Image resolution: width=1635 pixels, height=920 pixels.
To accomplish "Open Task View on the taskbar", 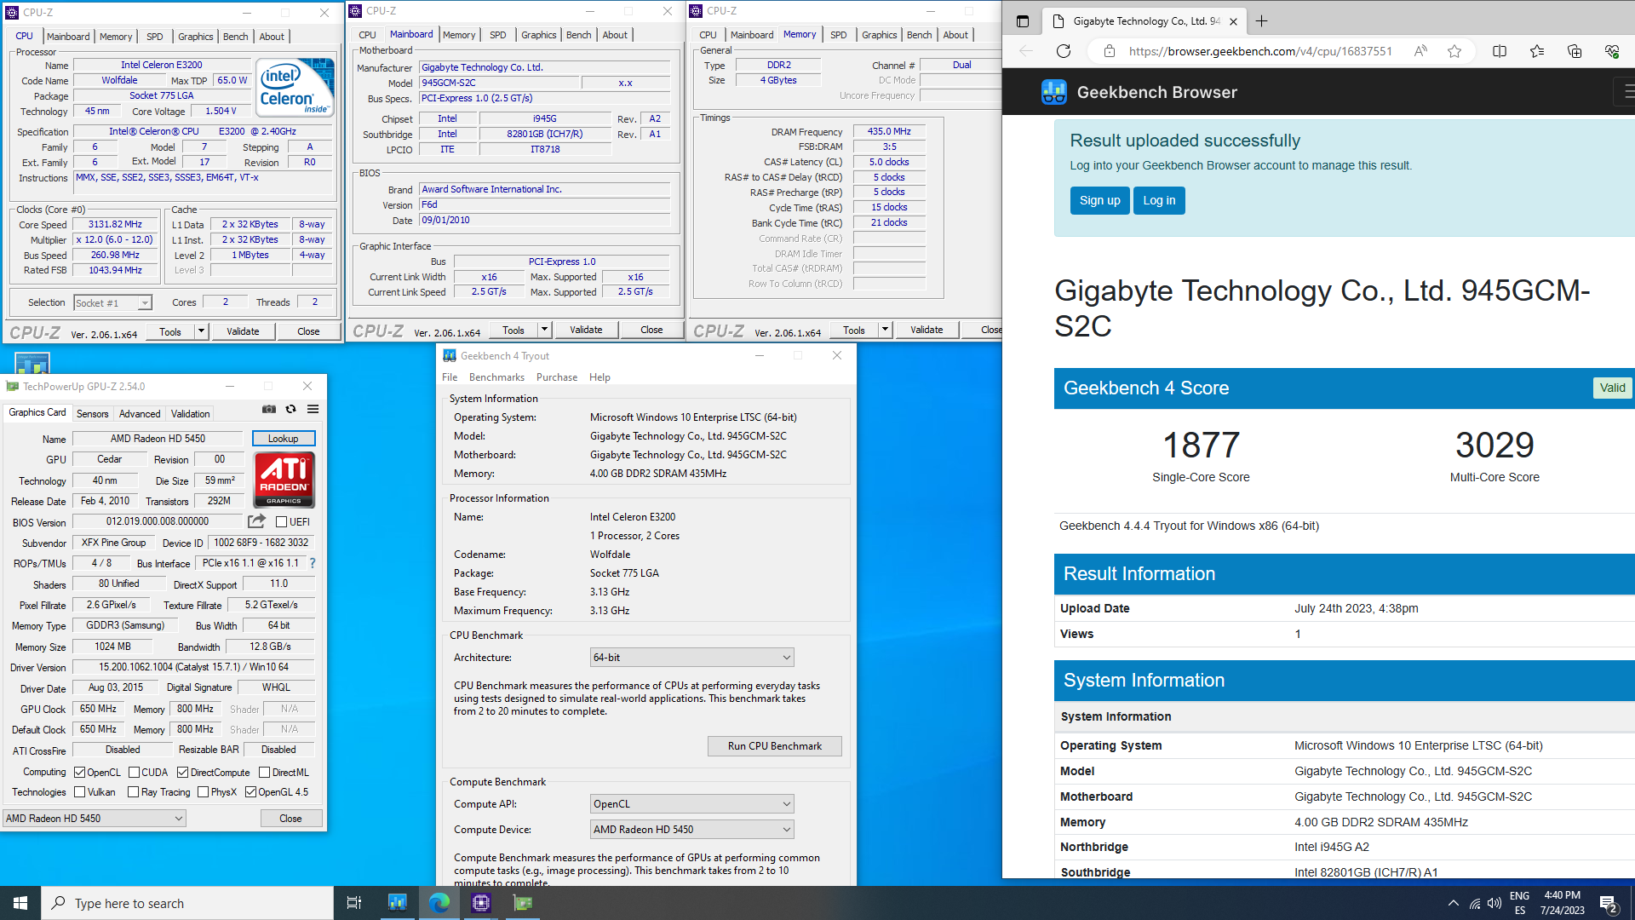I will coord(354,903).
